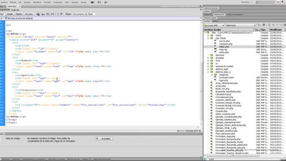Expand the imagenes folder

(x=212, y=75)
